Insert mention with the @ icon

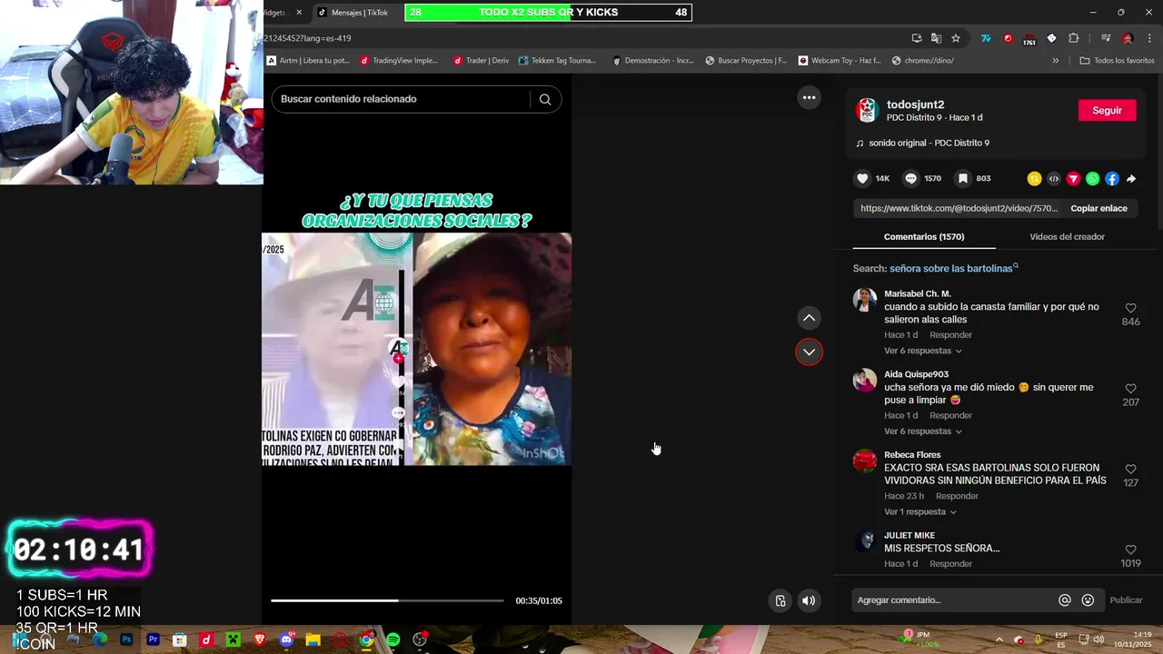[x=1065, y=600]
